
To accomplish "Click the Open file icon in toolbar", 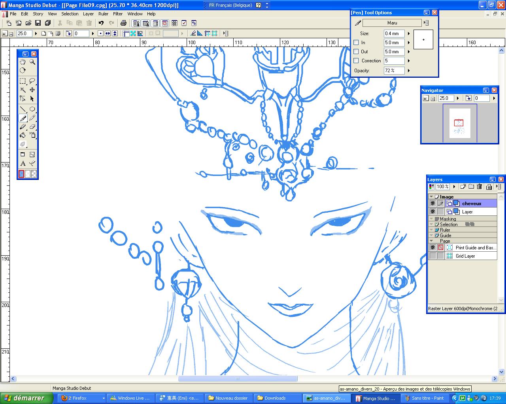I will point(28,23).
